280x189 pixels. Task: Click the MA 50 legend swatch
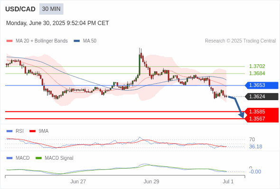(77, 41)
